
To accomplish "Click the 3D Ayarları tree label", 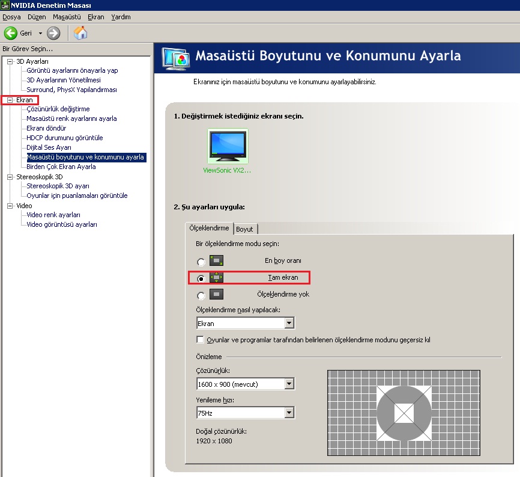I will coord(32,61).
